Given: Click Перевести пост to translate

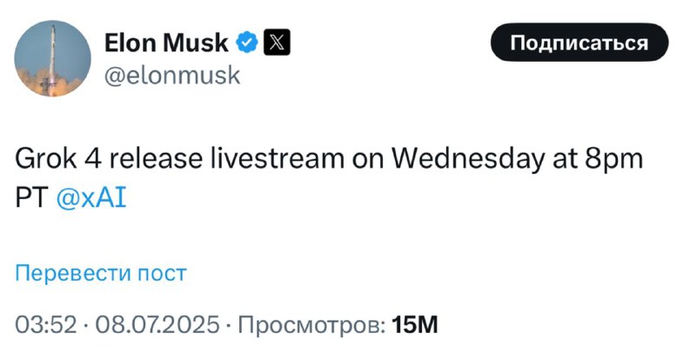Looking at the screenshot, I should (101, 273).
